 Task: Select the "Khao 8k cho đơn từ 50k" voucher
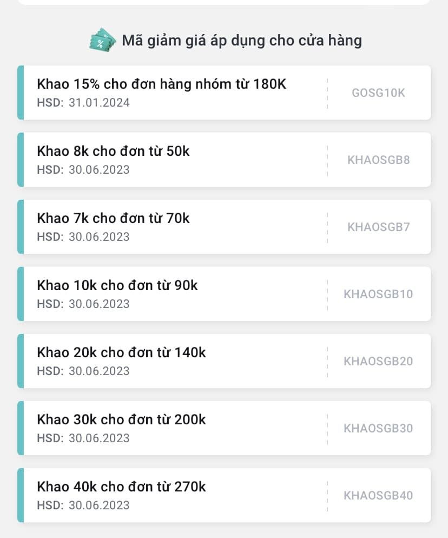pos(113,152)
